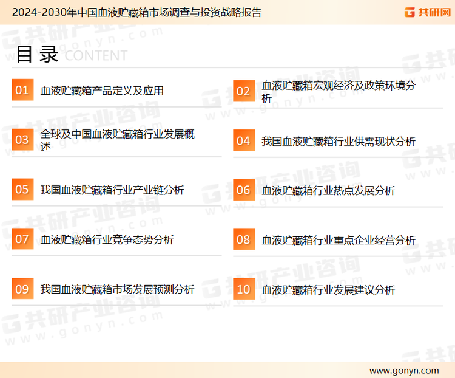Click the orange 06 number badge

244,190
